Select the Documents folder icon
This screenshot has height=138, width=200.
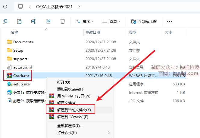(x=10, y=42)
